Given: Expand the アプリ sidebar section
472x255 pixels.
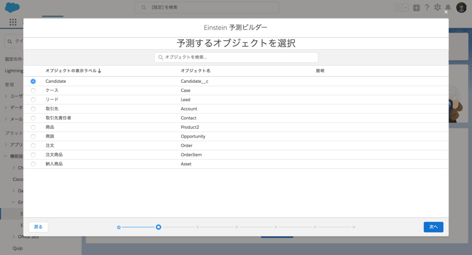Looking at the screenshot, I should click(6, 145).
